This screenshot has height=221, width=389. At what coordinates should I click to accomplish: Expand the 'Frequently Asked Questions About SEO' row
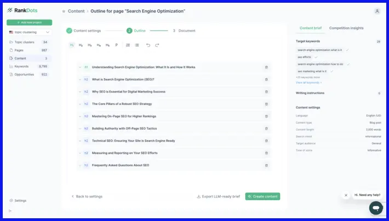(80, 165)
